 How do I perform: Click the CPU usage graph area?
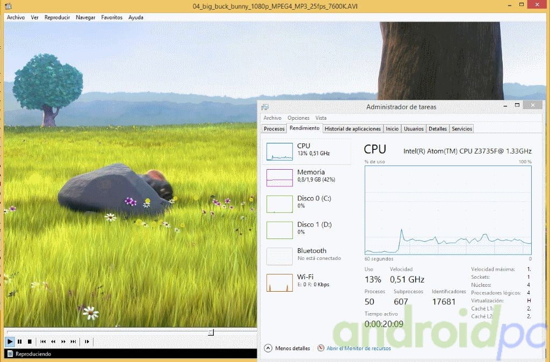point(448,210)
